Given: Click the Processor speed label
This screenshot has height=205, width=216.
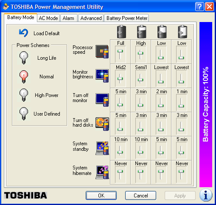Looking at the screenshot, I should pos(83,50).
